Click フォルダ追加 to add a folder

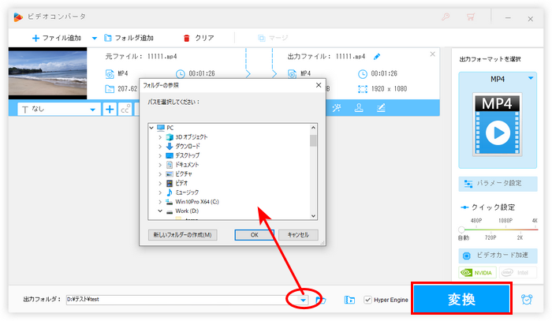[x=129, y=38]
